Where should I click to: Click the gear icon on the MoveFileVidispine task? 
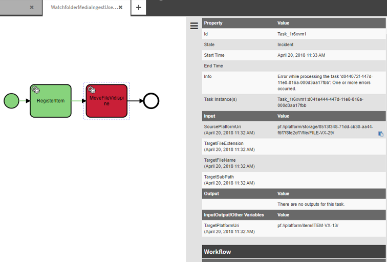(x=92, y=90)
